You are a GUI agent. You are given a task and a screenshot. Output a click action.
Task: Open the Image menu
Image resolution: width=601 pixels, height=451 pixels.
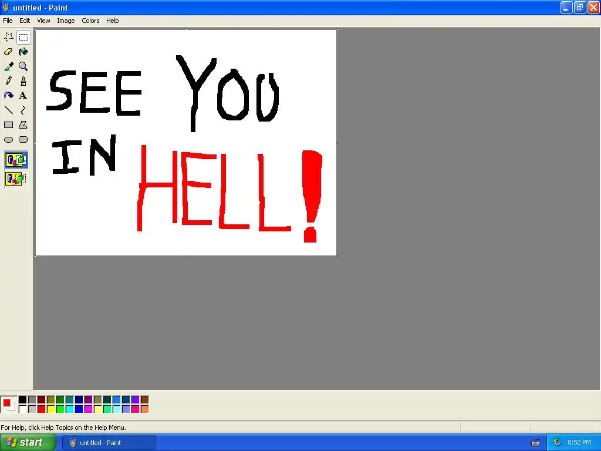(x=66, y=21)
